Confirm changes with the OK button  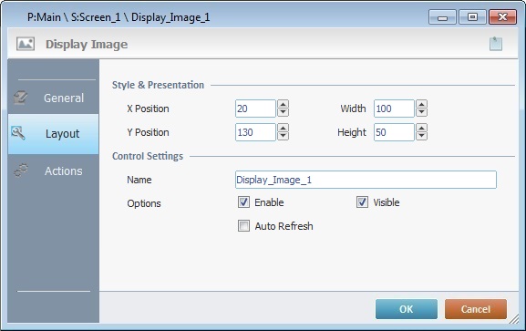(407, 309)
